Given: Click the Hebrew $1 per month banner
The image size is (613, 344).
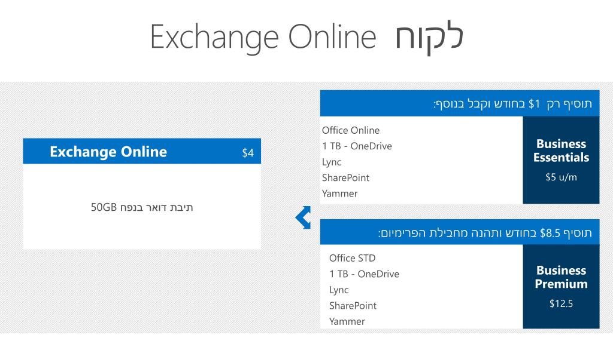Looking at the screenshot, I should (x=459, y=103).
